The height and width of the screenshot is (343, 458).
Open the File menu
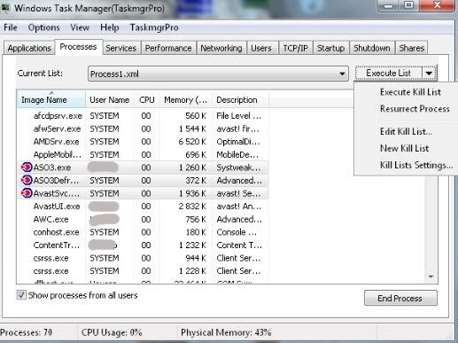(11, 27)
